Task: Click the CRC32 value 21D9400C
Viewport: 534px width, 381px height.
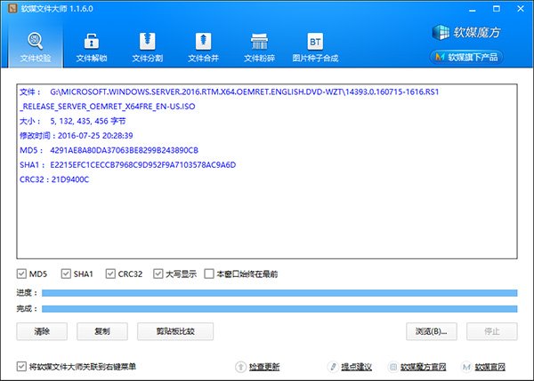Action: [x=70, y=179]
